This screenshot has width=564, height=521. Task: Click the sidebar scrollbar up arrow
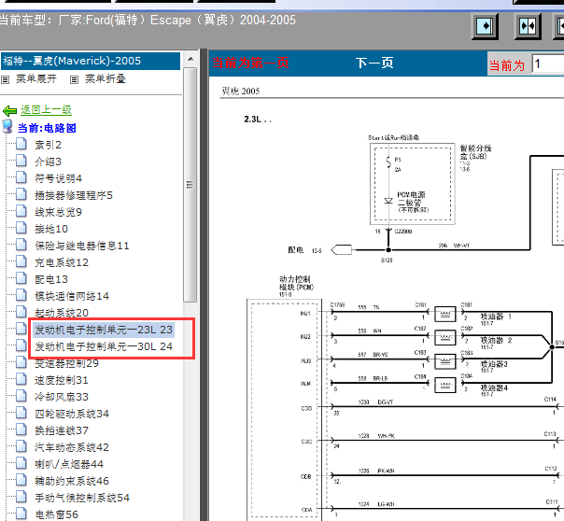pyautogui.click(x=190, y=59)
